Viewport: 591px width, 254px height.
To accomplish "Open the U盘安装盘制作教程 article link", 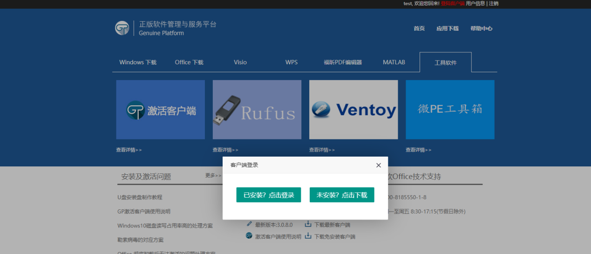I will click(140, 197).
